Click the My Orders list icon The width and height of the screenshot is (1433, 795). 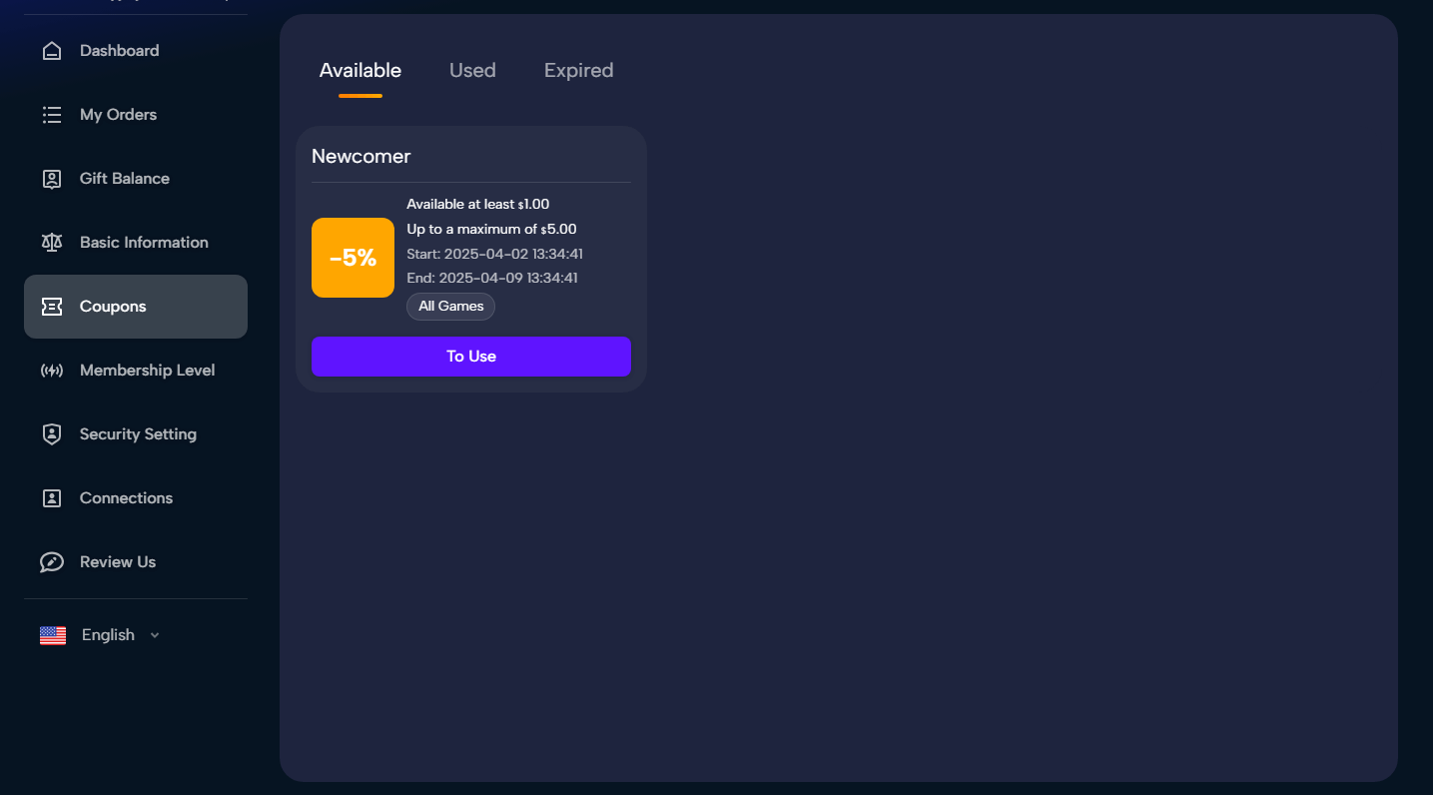pyautogui.click(x=52, y=115)
